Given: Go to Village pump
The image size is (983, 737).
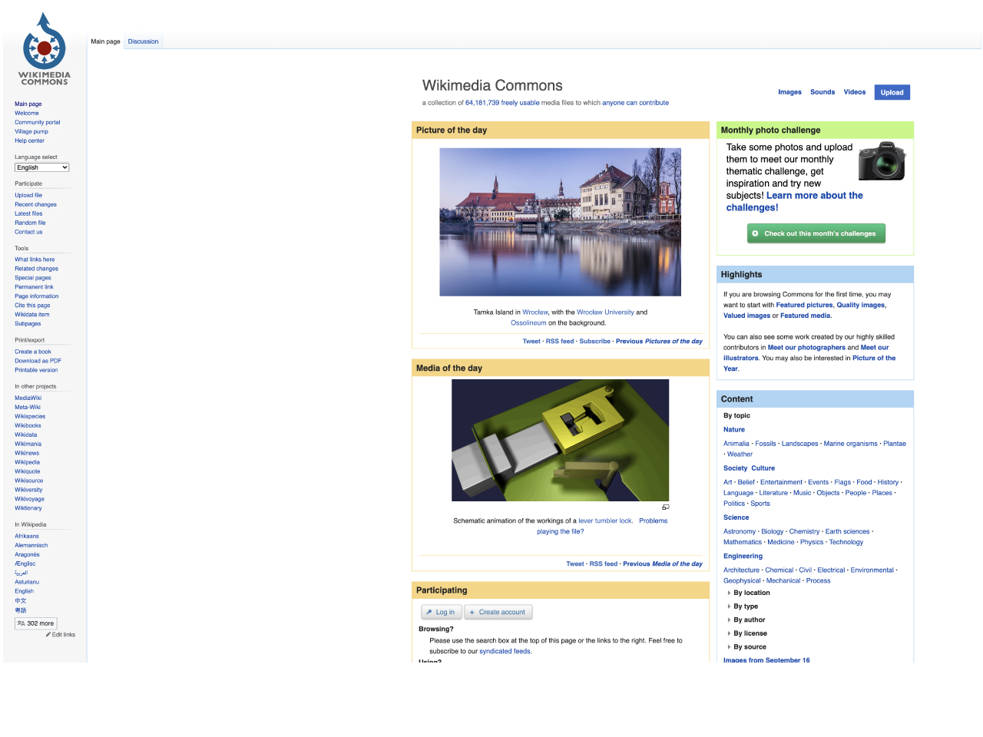Looking at the screenshot, I should point(31,131).
